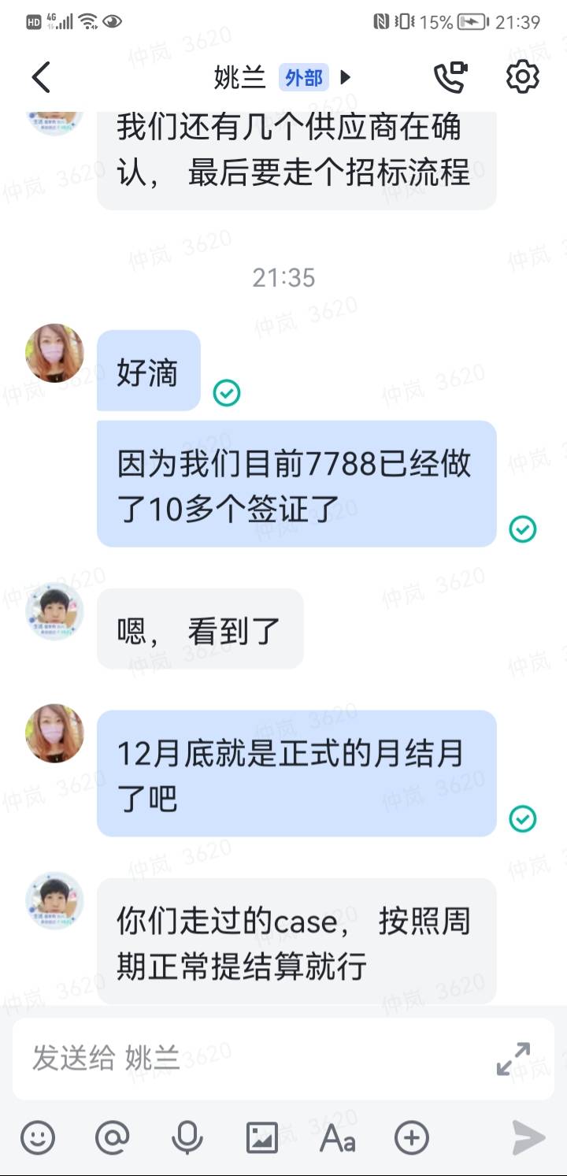Tap the read checkmark beside 好滴

tap(227, 392)
